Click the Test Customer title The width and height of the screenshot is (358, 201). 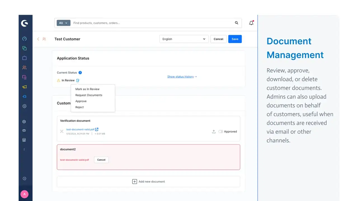tap(67, 39)
